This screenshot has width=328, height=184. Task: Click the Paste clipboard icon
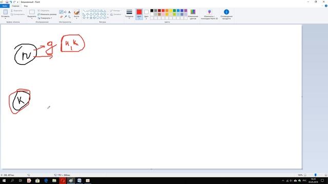click(6, 12)
